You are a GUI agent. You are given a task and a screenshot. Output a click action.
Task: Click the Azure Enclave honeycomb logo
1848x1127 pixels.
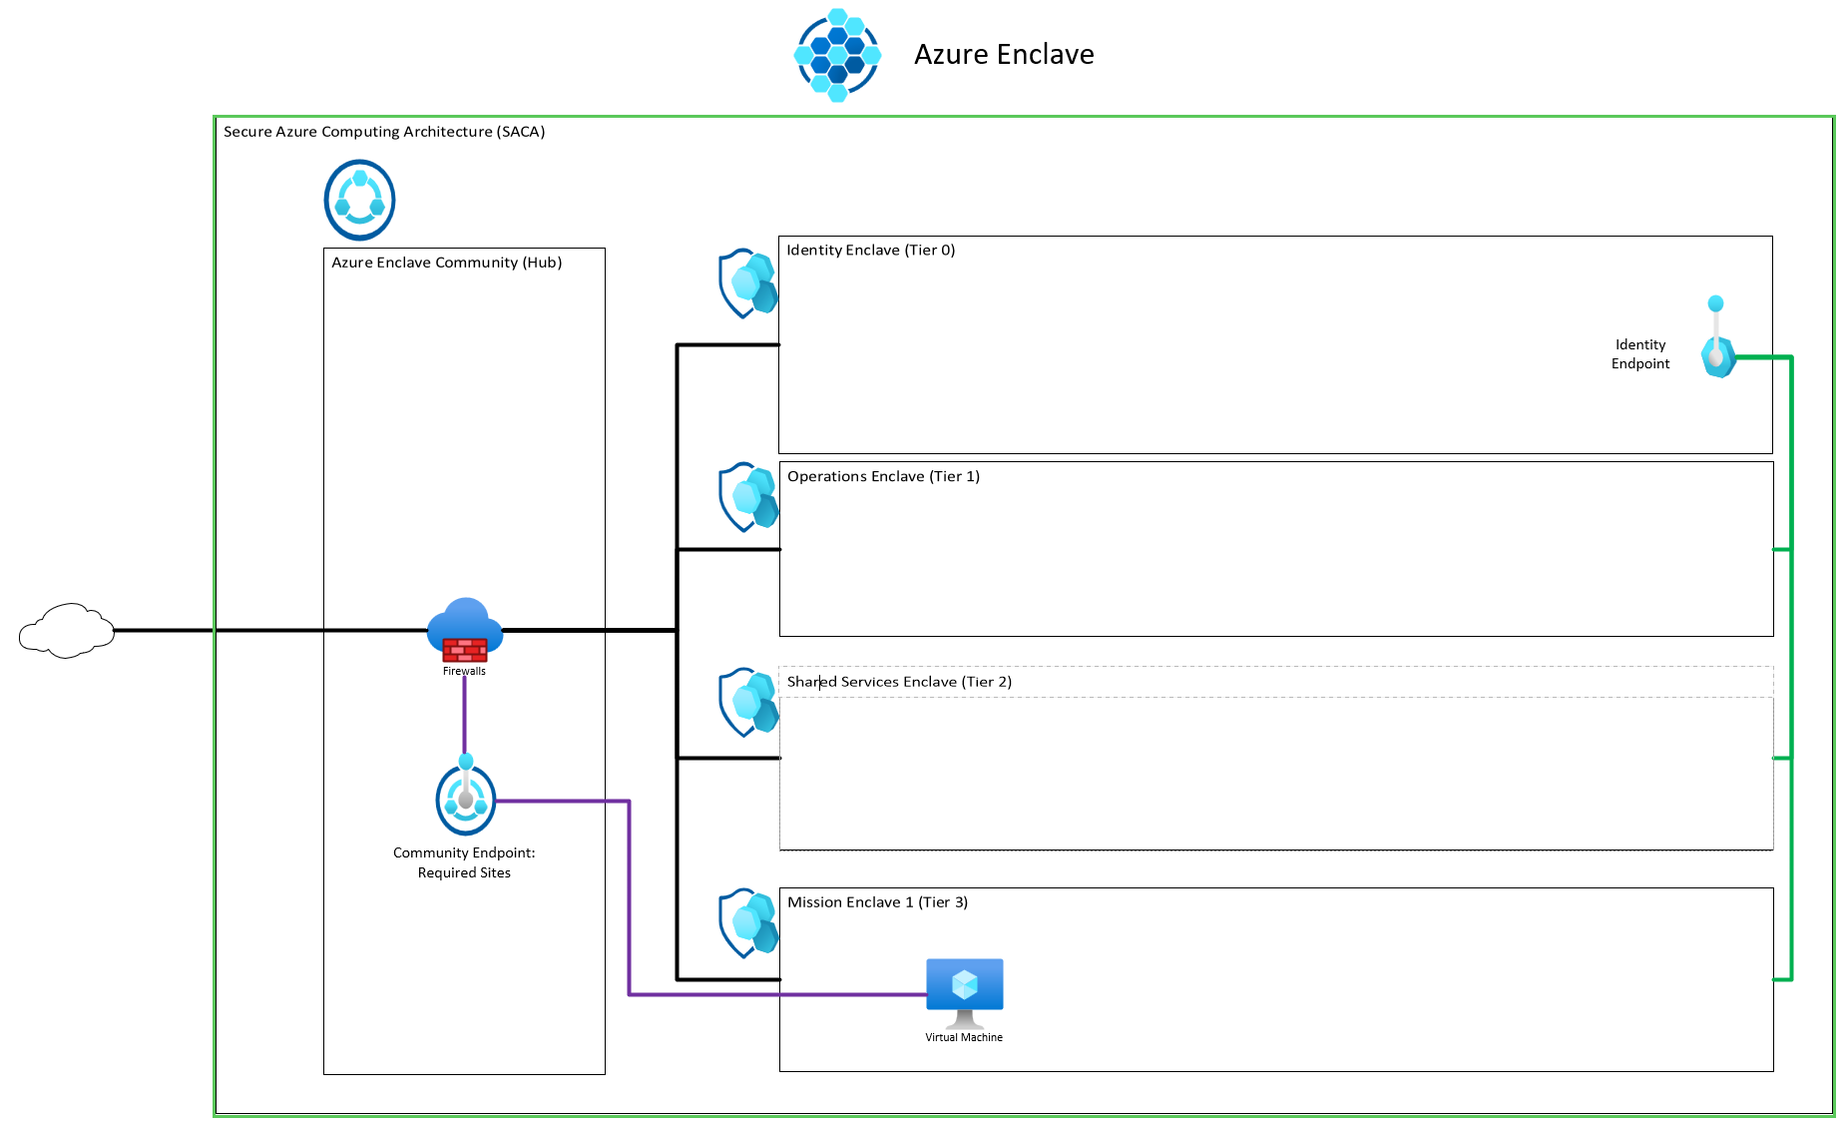[x=837, y=55]
